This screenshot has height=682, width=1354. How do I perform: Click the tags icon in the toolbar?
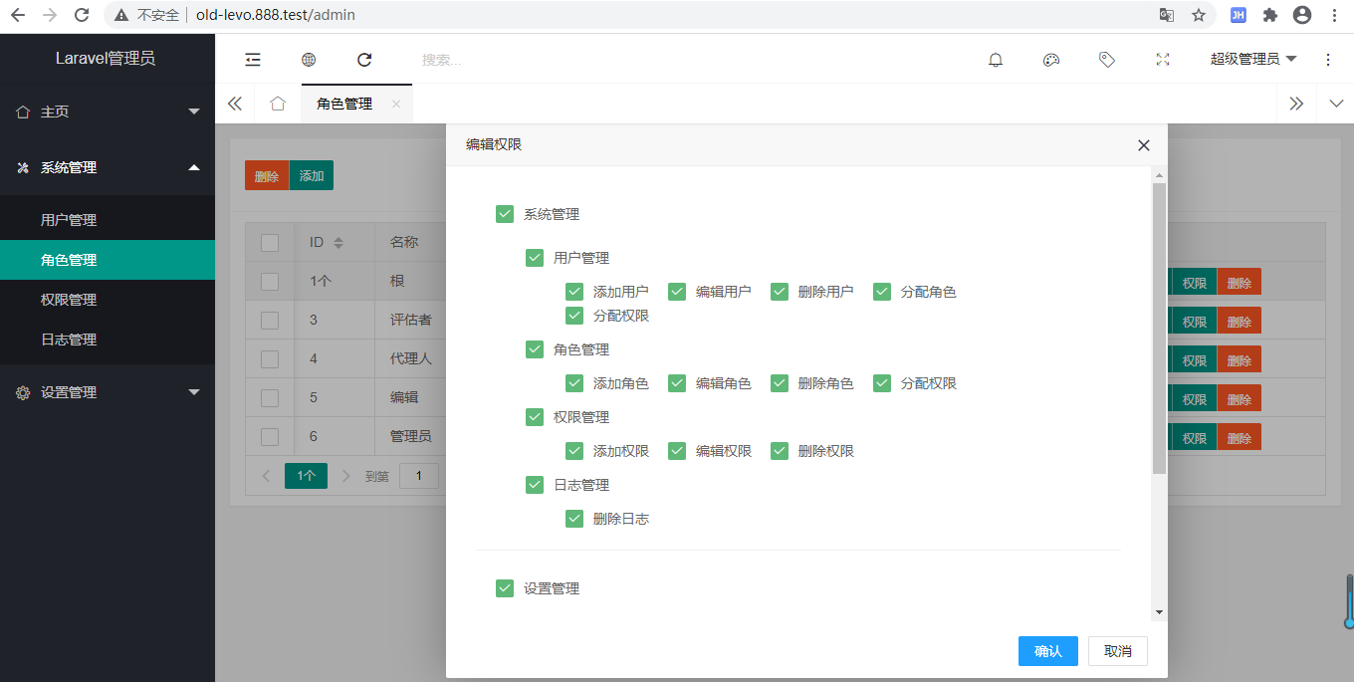[x=1106, y=60]
